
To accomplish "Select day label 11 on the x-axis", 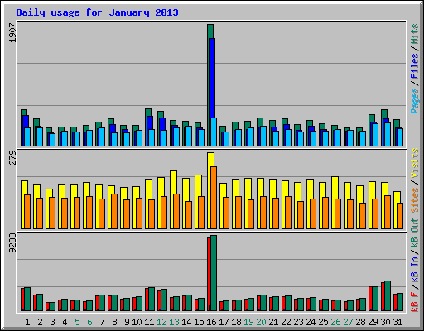I will tap(149, 322).
